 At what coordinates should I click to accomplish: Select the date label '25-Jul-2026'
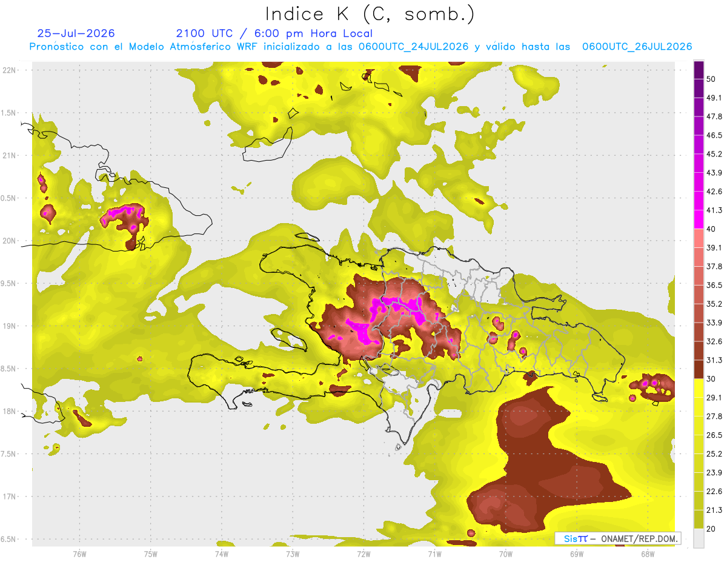(76, 33)
